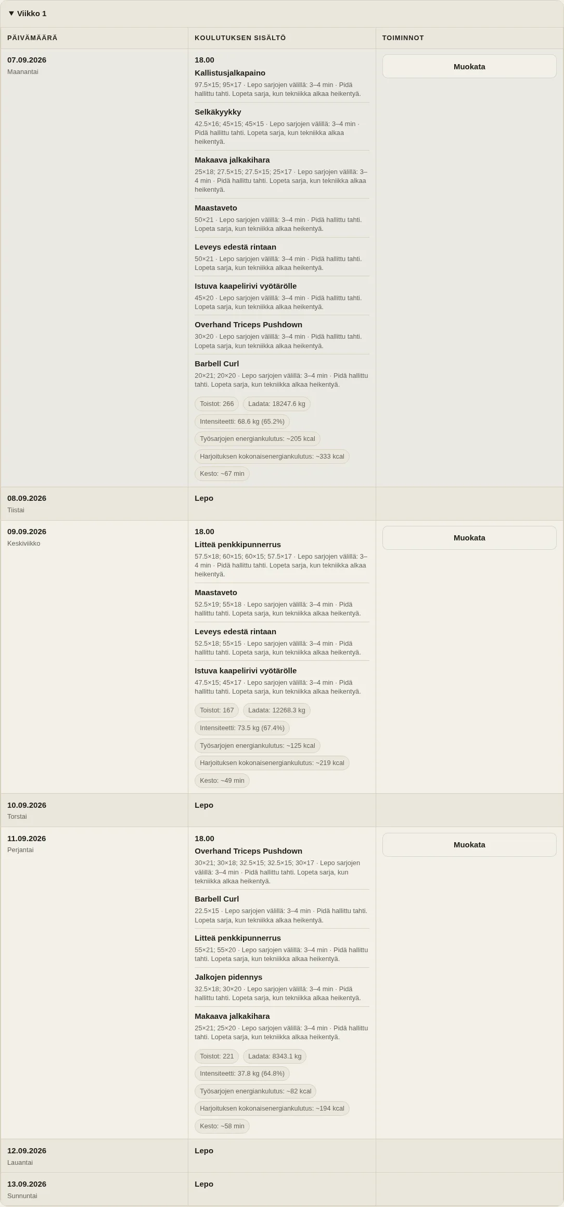Open the Selkäkyykky exercise entry
The width and height of the screenshot is (564, 1207).
[x=218, y=112]
